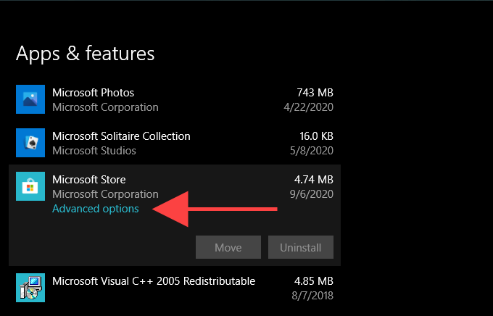Click the Microsoft Studios publisher text
493x316 pixels.
tap(94, 151)
